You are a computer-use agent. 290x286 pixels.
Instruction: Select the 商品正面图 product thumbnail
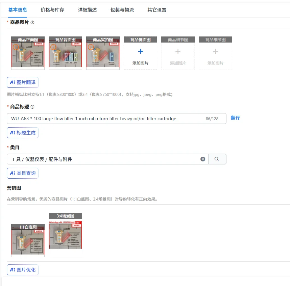28,53
